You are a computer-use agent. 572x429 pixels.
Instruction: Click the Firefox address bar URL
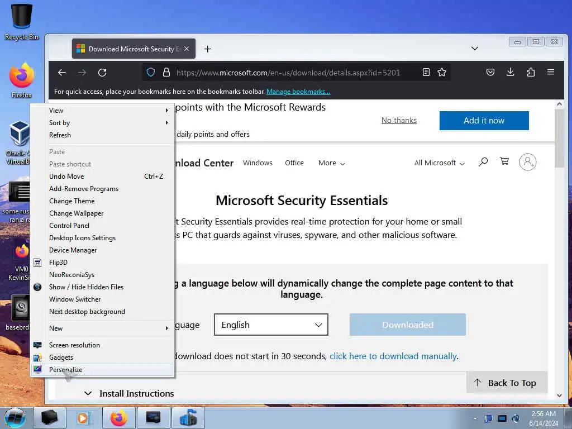288,73
